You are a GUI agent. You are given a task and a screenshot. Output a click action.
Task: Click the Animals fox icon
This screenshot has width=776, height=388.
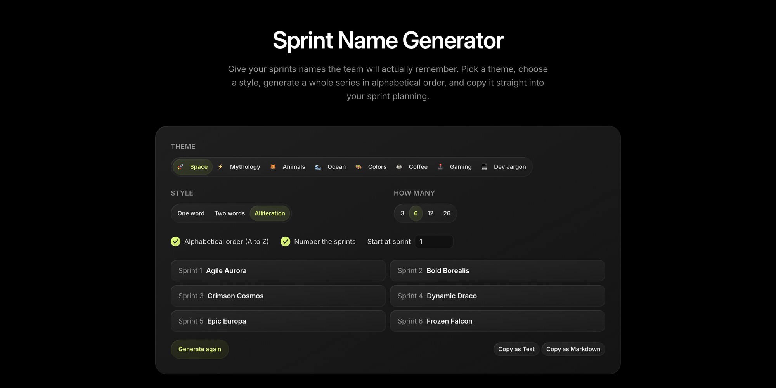pyautogui.click(x=273, y=167)
